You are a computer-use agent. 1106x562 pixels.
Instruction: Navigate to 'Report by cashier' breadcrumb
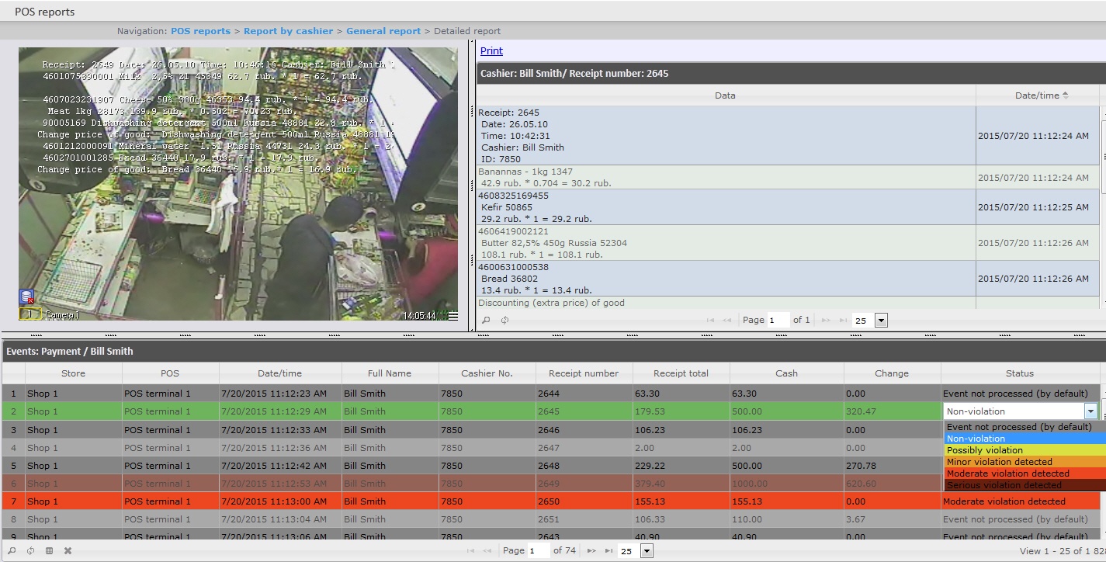pos(288,31)
